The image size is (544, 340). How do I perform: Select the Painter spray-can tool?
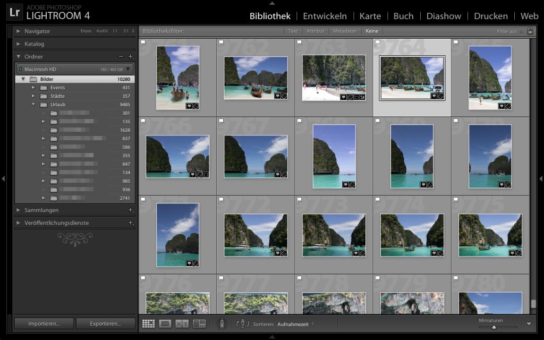tap(221, 323)
